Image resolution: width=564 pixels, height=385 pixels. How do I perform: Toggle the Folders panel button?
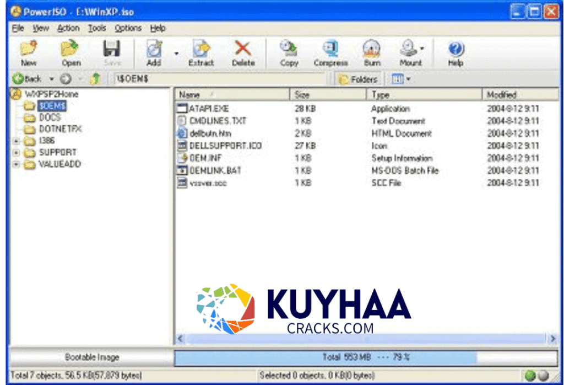point(357,79)
